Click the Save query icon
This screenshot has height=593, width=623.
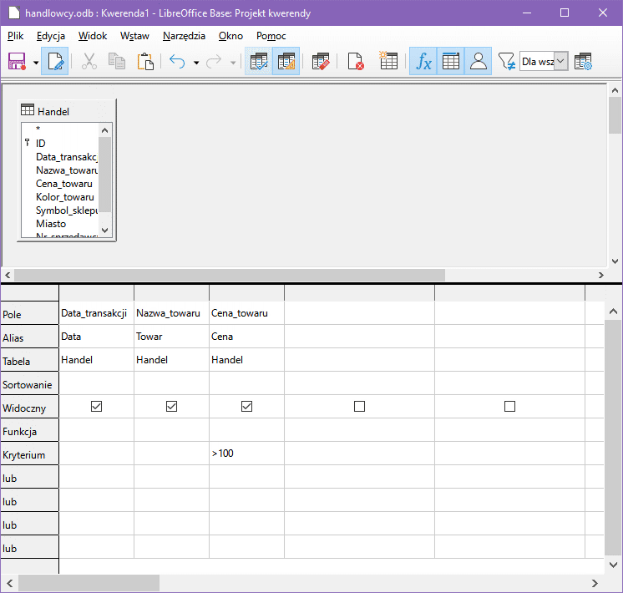click(x=17, y=62)
